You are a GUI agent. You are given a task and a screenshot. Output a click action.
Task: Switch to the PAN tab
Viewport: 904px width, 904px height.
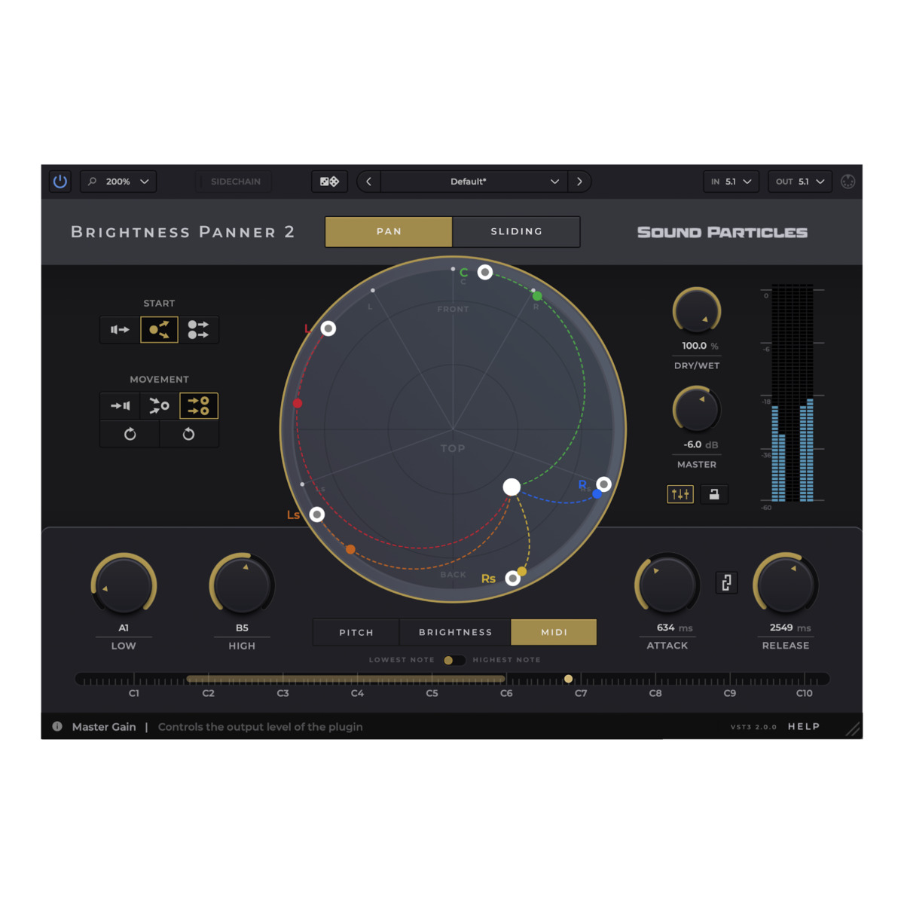tap(389, 231)
